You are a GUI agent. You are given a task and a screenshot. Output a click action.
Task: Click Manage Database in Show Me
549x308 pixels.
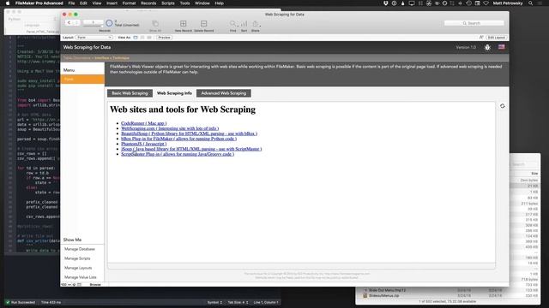[80, 249]
